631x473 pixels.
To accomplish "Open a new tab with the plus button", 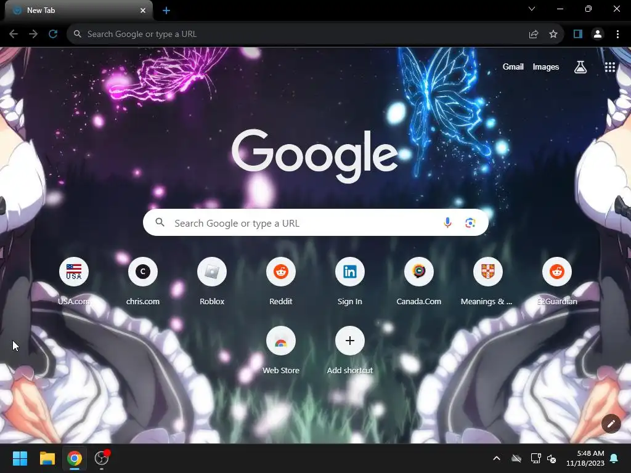I will tap(166, 10).
